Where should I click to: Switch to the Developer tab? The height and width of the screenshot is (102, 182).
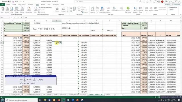[x=56, y=5]
